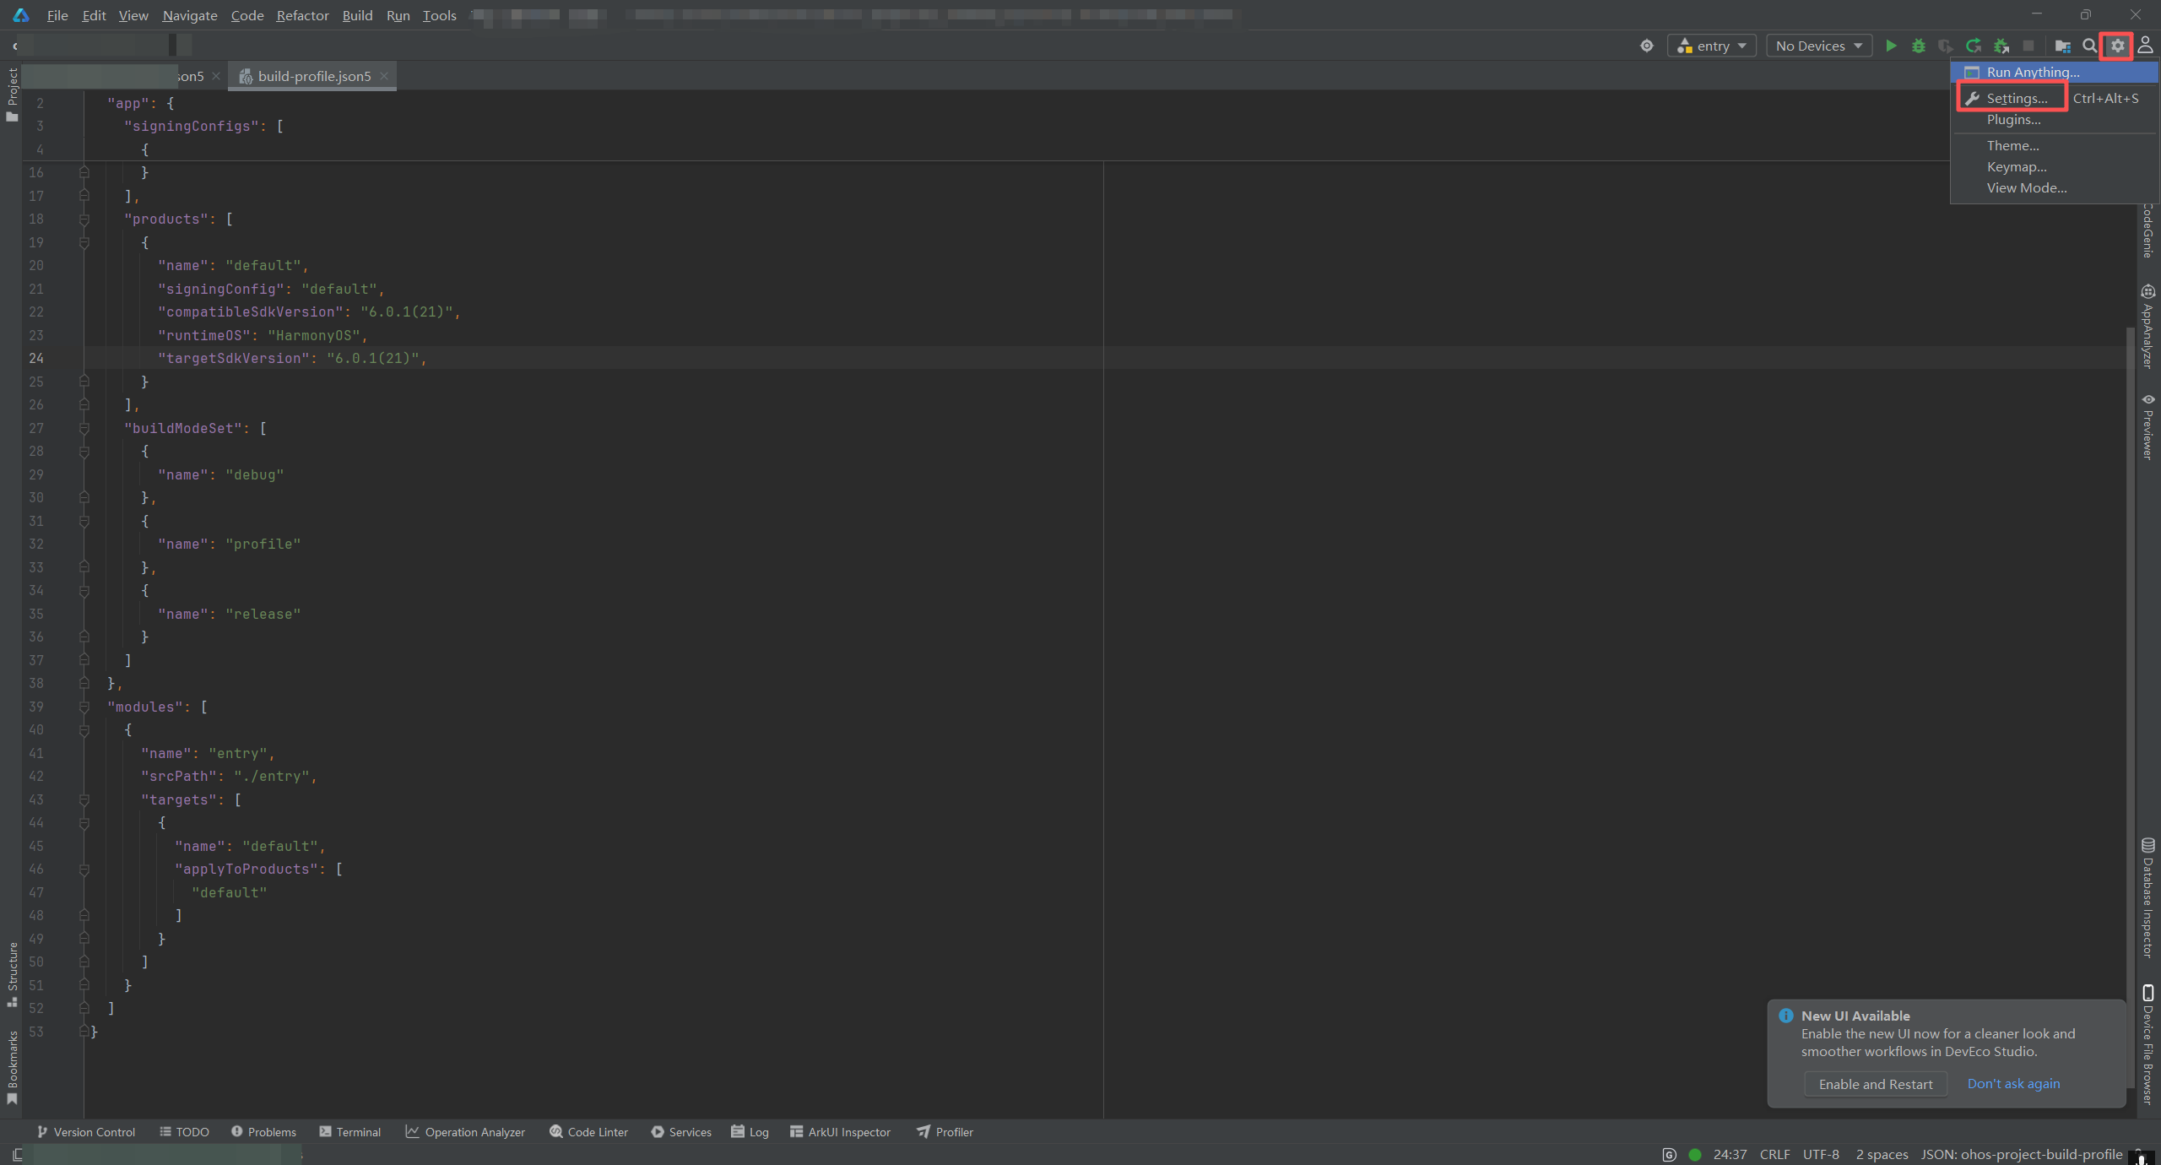Click the Search Everywhere magnifier icon

(x=2089, y=46)
